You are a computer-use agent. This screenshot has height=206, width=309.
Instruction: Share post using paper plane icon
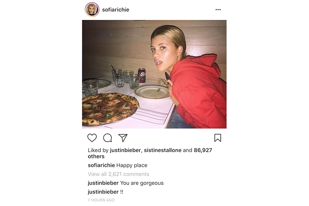[123, 138]
